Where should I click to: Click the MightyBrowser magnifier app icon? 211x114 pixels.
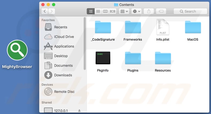click(x=17, y=50)
